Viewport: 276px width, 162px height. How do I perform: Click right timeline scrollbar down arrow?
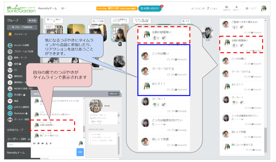click(265, 154)
